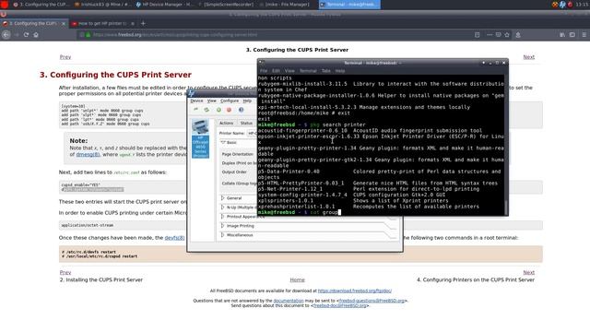Click HP tray icon in system panel
Screen dimensions: 590x332
point(562,5)
